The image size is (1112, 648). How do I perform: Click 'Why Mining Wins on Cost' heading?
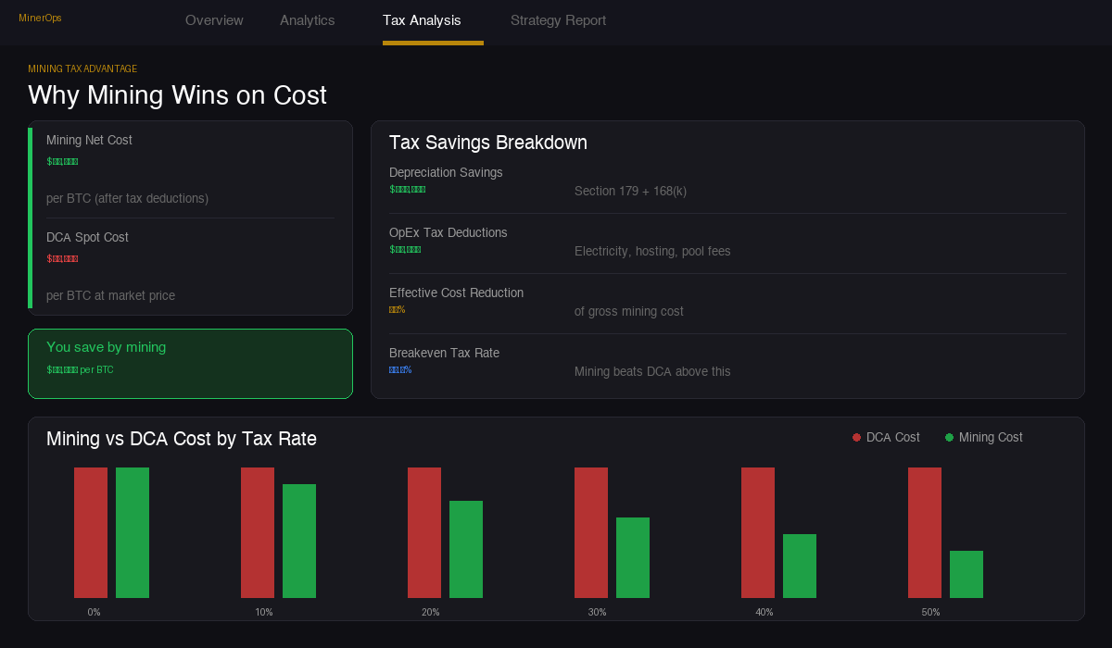[177, 95]
